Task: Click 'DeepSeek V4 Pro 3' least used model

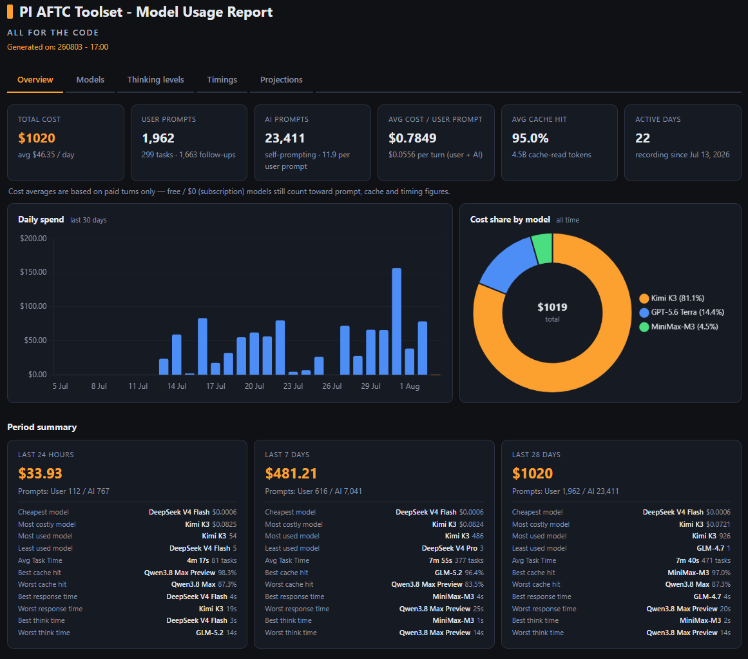Action: [453, 548]
